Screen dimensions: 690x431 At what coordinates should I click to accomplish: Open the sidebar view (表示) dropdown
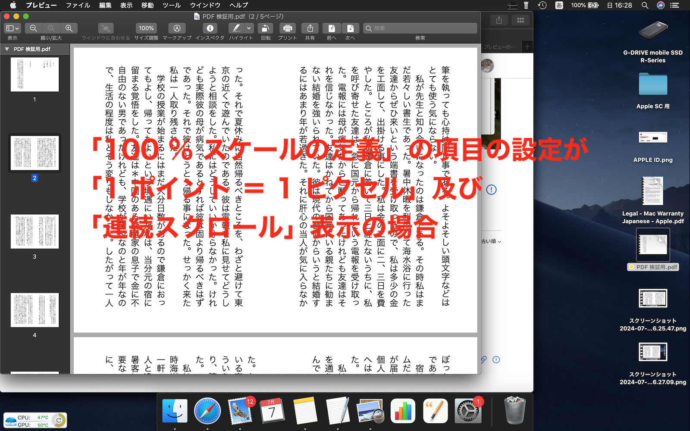12,28
